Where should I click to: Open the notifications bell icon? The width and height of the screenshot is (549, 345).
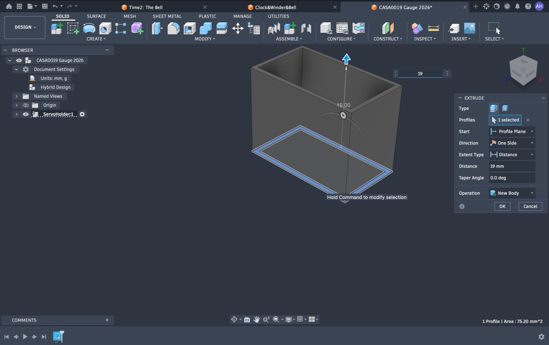click(x=517, y=6)
